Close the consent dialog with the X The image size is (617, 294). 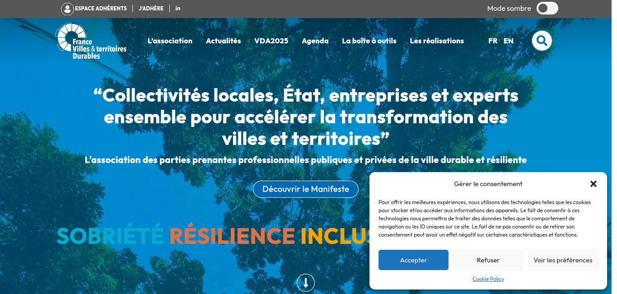(594, 184)
